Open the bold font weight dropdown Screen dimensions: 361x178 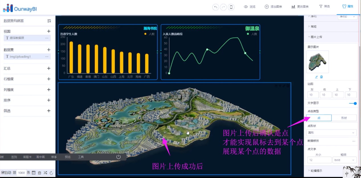point(344,160)
